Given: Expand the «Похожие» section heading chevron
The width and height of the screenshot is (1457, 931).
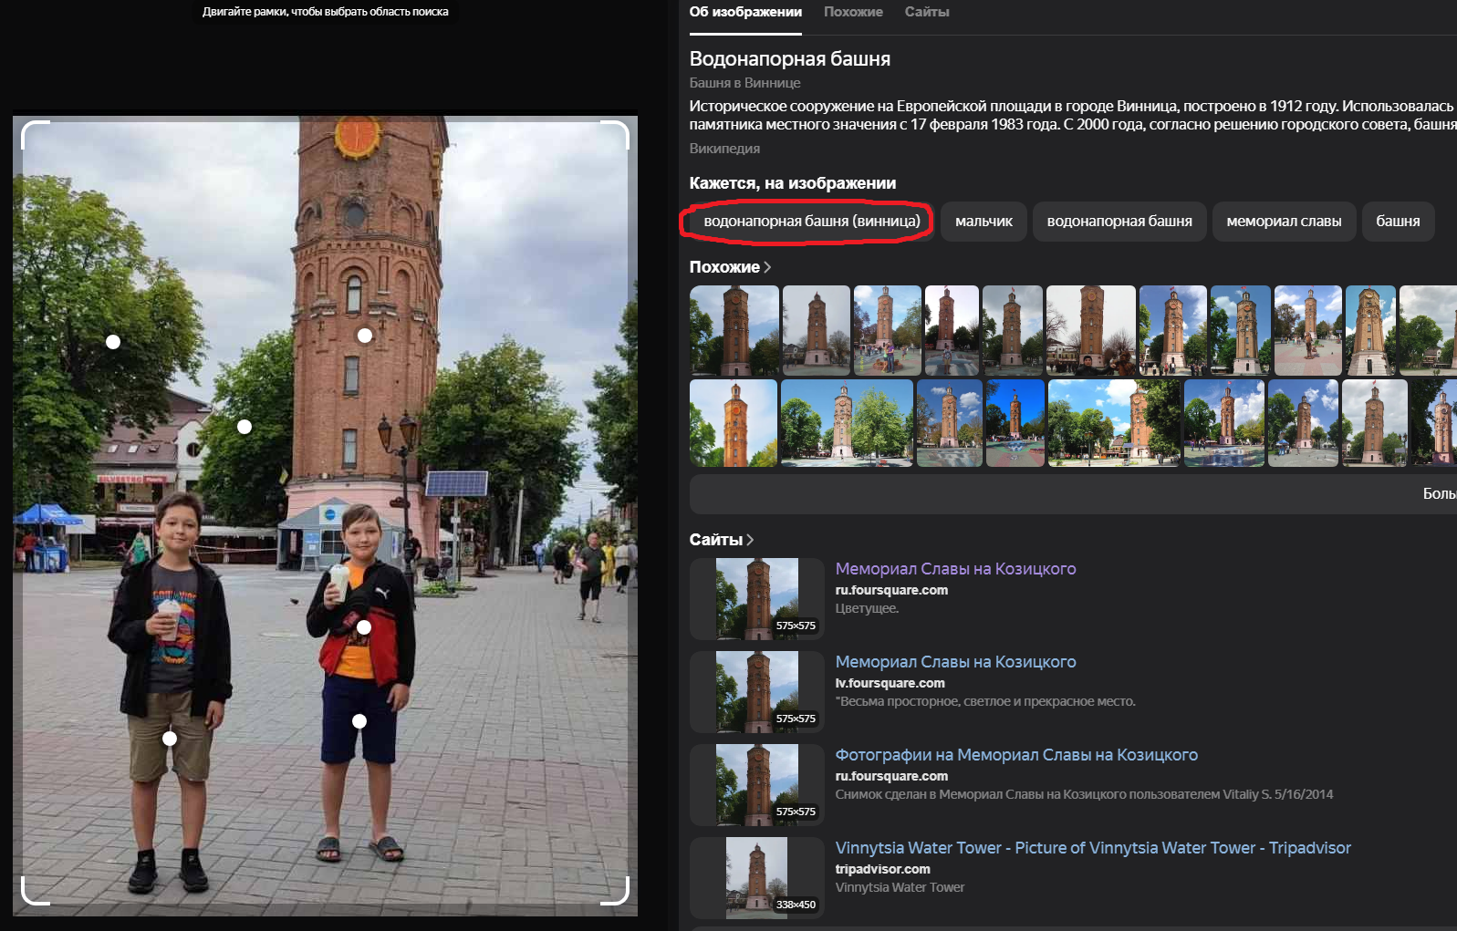Looking at the screenshot, I should click(767, 267).
